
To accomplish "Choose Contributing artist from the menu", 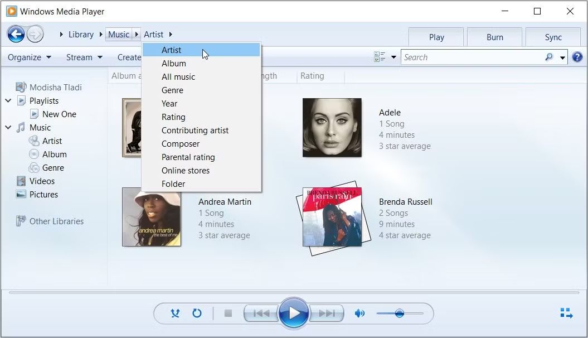I will pyautogui.click(x=201, y=131).
